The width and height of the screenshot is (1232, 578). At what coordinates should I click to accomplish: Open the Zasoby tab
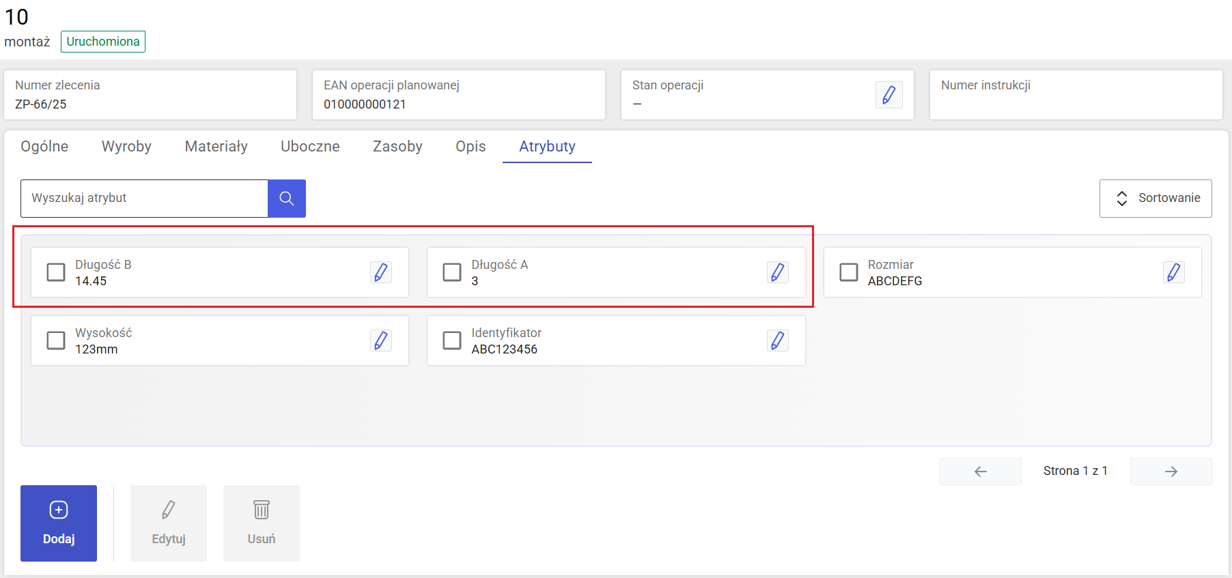[x=397, y=147]
